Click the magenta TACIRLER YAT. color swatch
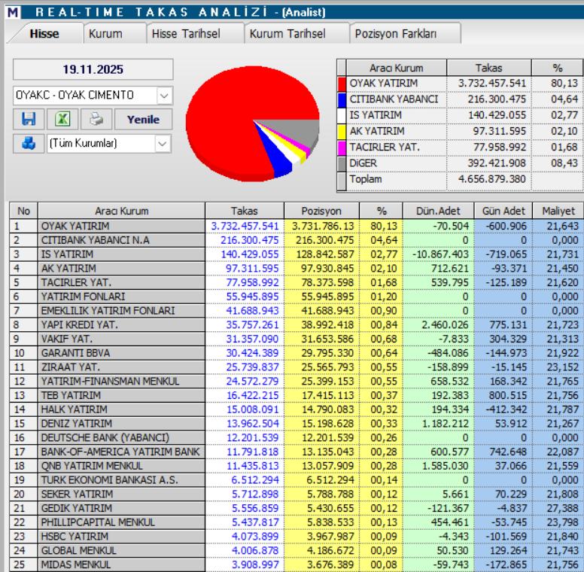 (342, 148)
